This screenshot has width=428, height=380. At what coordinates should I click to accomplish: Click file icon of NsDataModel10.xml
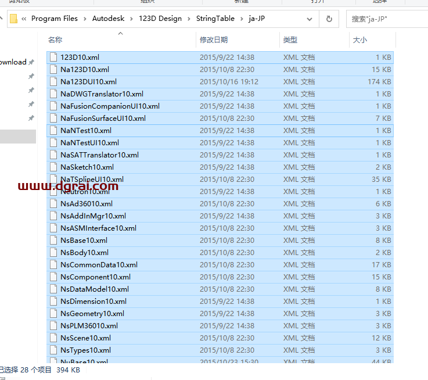point(53,289)
